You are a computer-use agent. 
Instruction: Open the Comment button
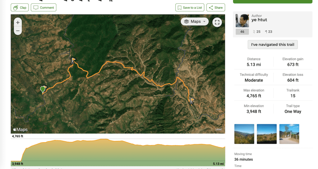click(x=44, y=7)
